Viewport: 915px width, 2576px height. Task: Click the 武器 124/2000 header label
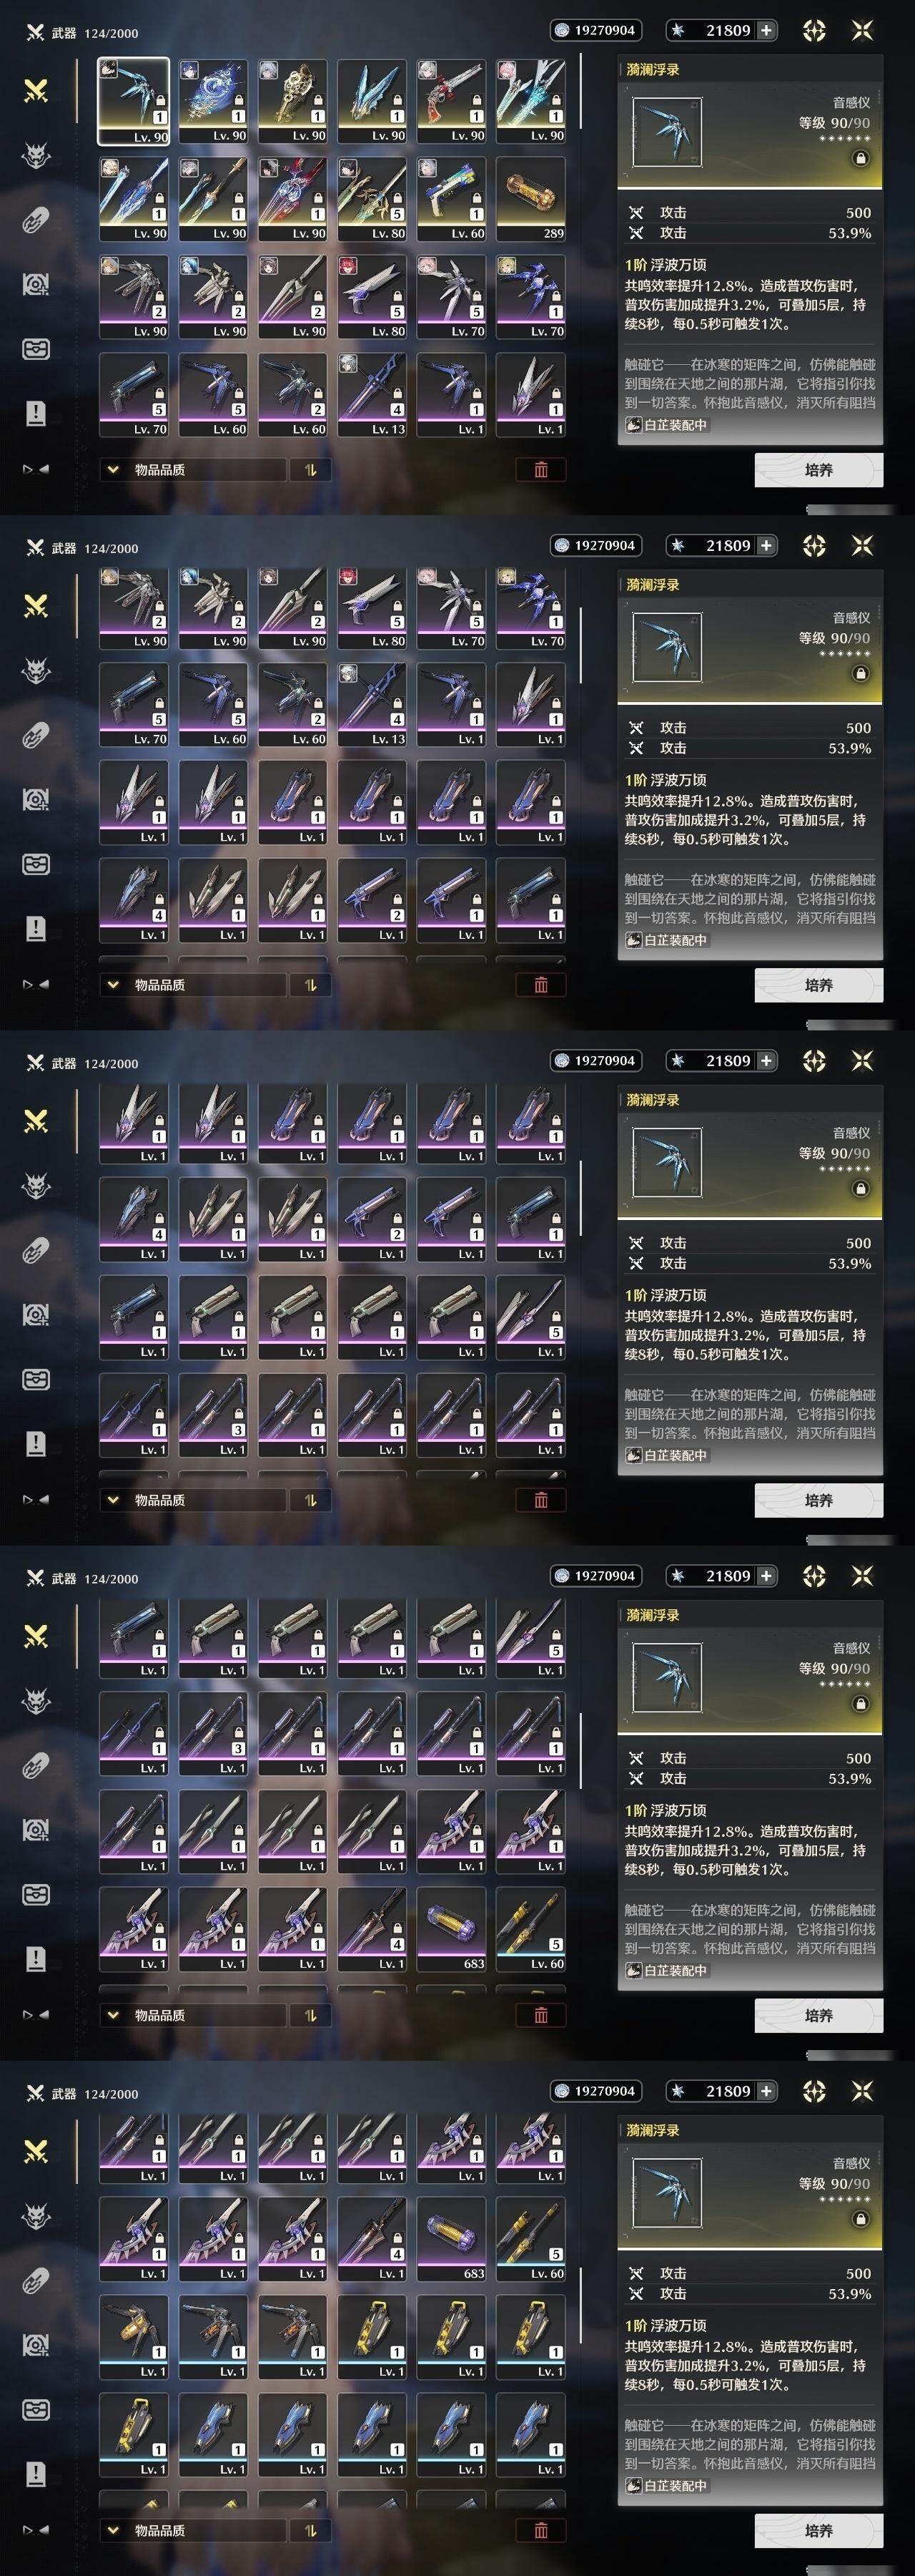82,33
